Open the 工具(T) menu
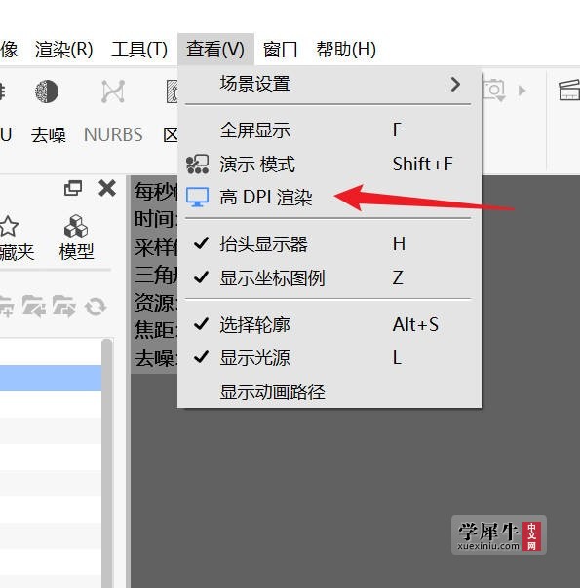 139,49
